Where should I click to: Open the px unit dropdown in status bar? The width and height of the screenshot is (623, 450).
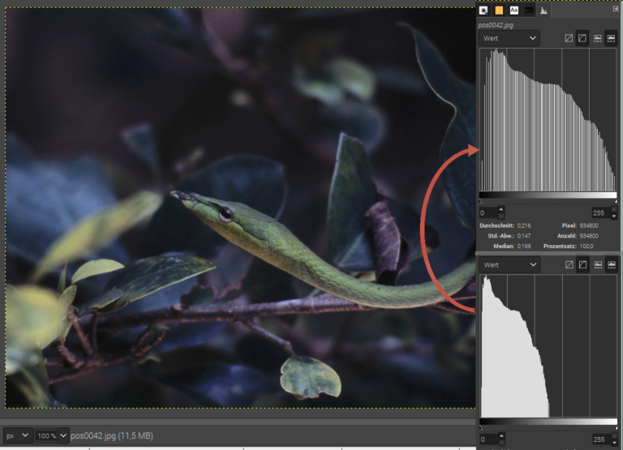18,435
